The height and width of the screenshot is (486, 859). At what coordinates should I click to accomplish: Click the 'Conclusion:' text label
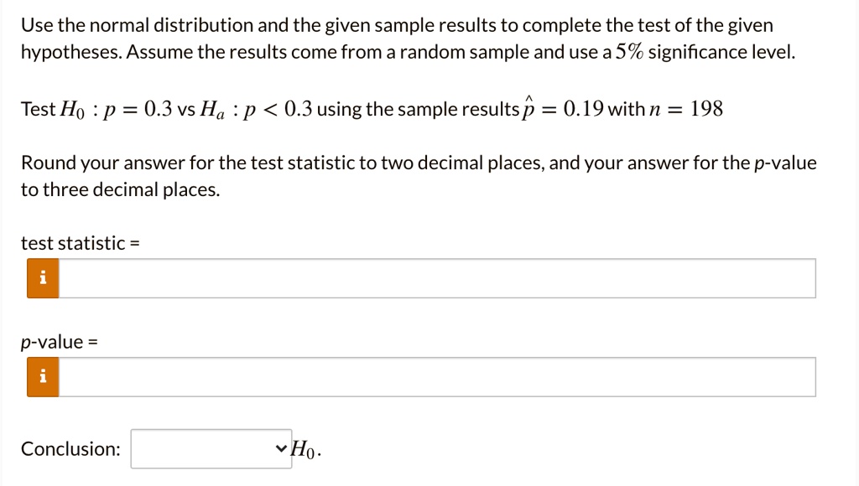[x=70, y=448]
